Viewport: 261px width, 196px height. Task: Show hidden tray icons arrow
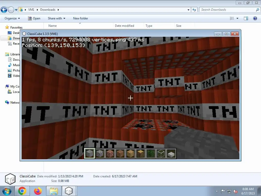[217, 191]
